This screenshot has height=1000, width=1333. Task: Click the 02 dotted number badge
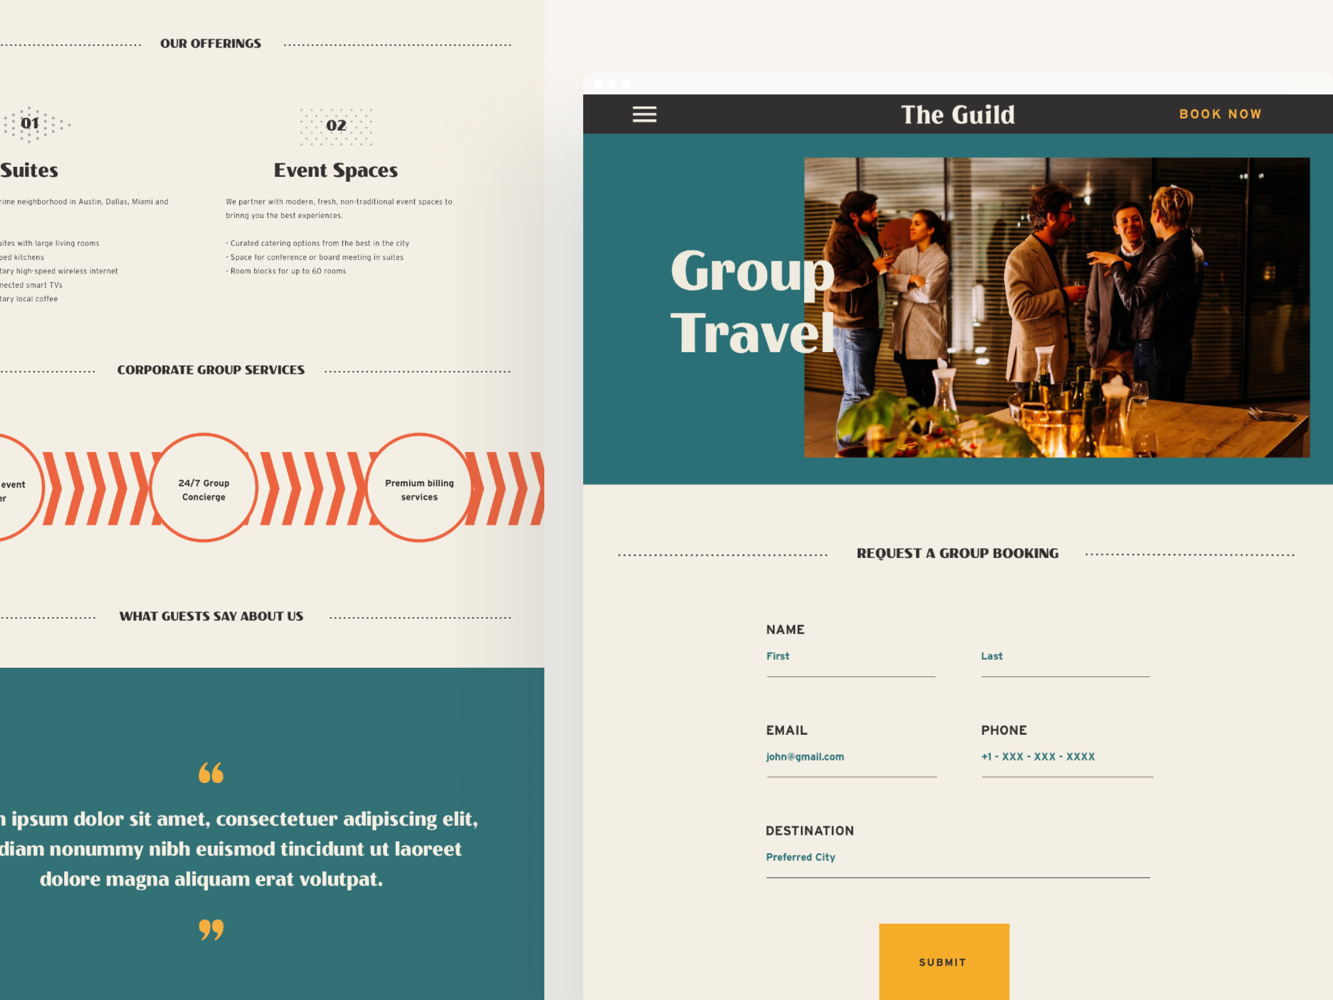coord(336,126)
